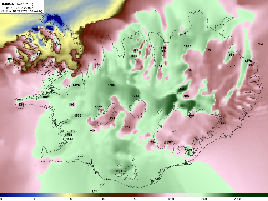Click the value 688
268x201 pixels.
tap(21, 105)
